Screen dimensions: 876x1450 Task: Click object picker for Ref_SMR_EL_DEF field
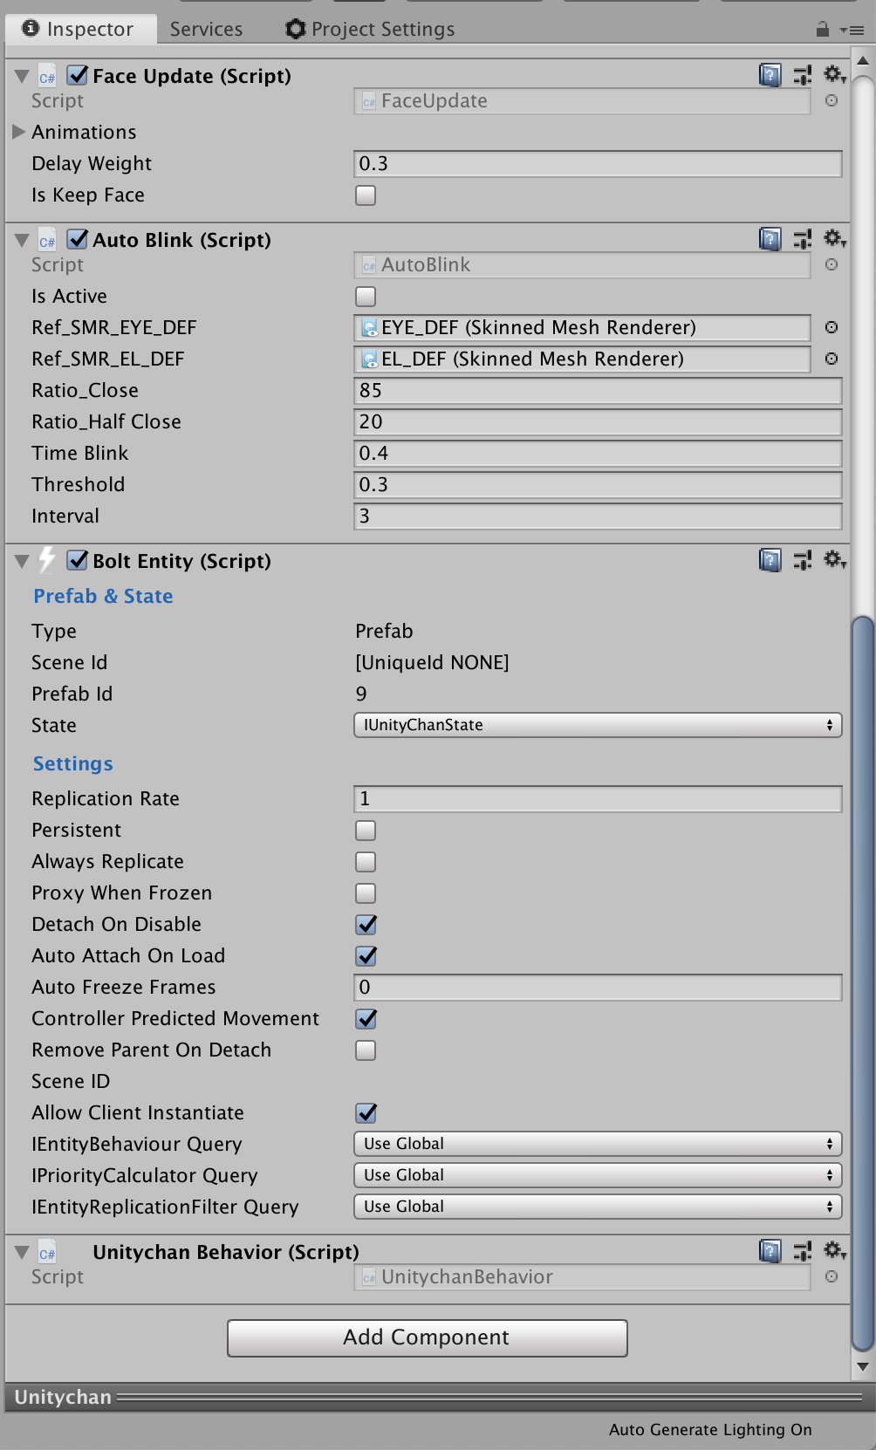click(832, 359)
